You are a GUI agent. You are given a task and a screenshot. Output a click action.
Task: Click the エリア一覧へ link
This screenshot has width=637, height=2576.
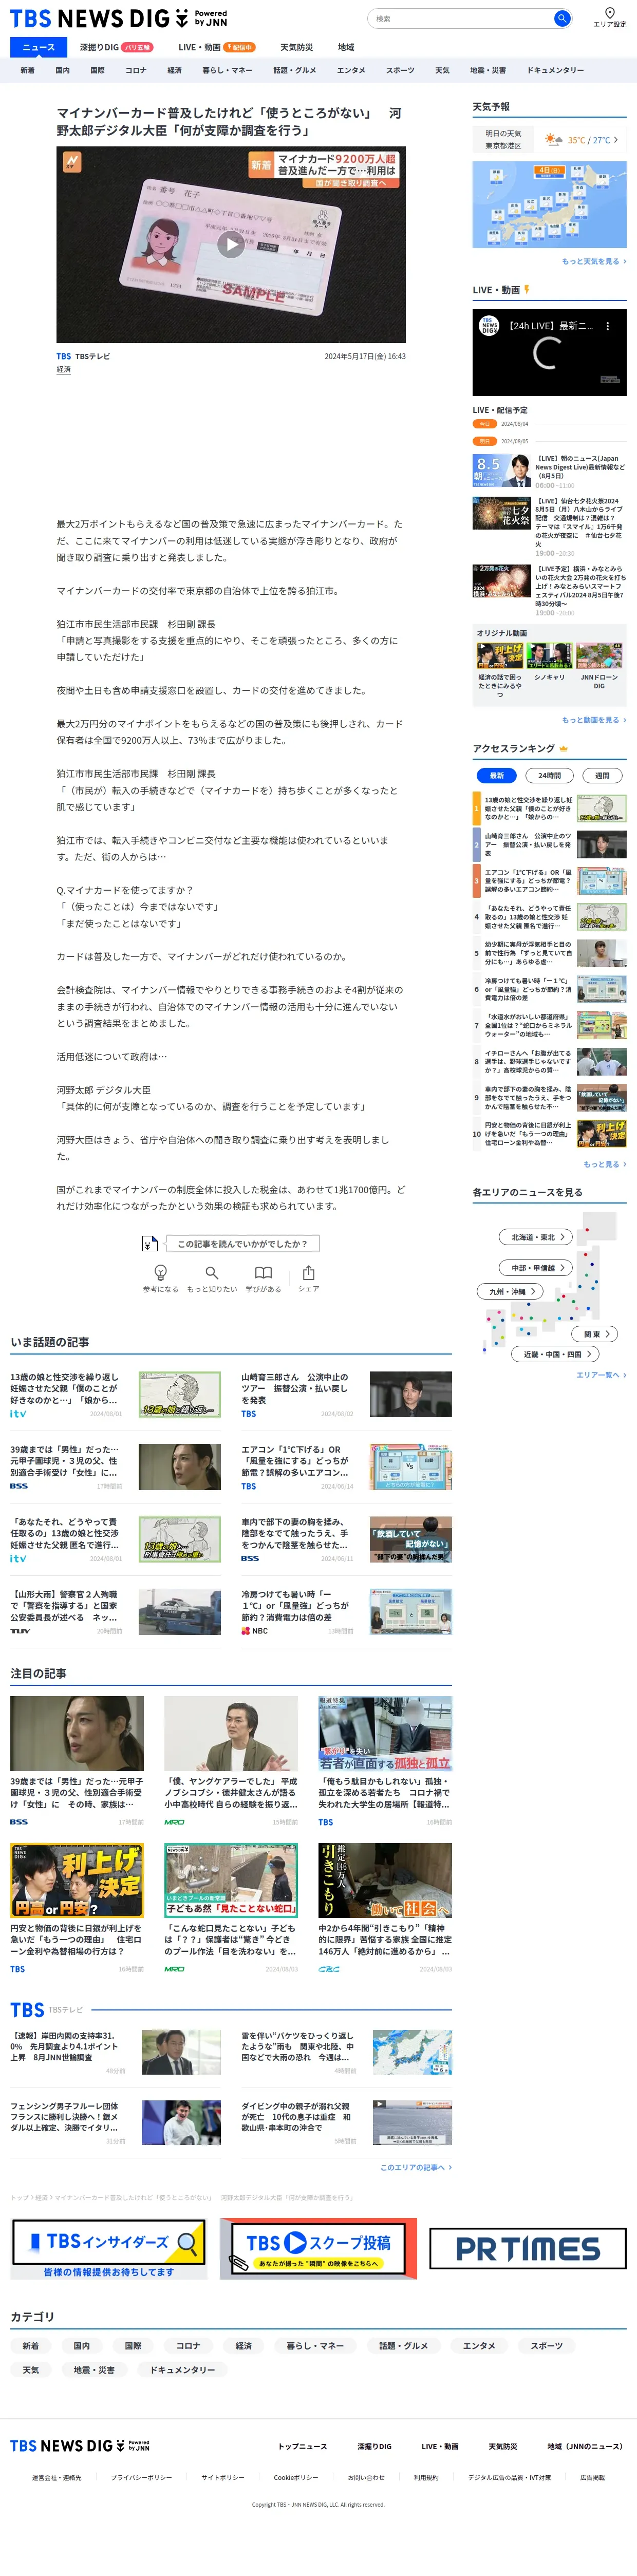601,1375
